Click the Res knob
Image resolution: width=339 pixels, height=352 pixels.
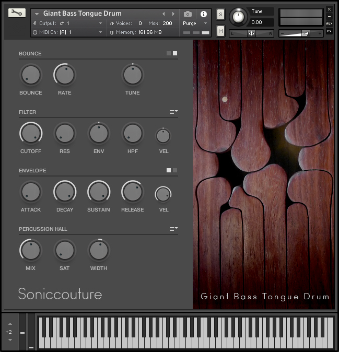click(65, 133)
